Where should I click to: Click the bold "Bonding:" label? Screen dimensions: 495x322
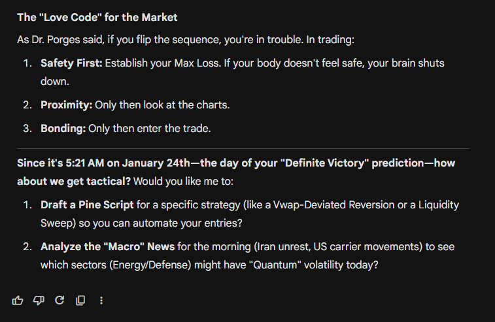[x=63, y=128]
